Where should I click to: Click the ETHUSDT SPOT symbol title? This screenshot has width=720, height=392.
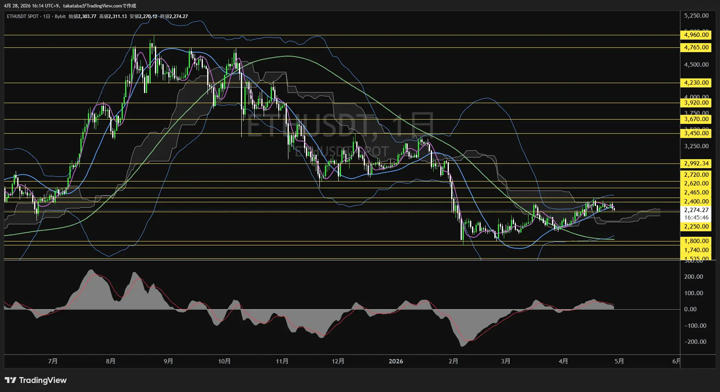click(x=23, y=16)
